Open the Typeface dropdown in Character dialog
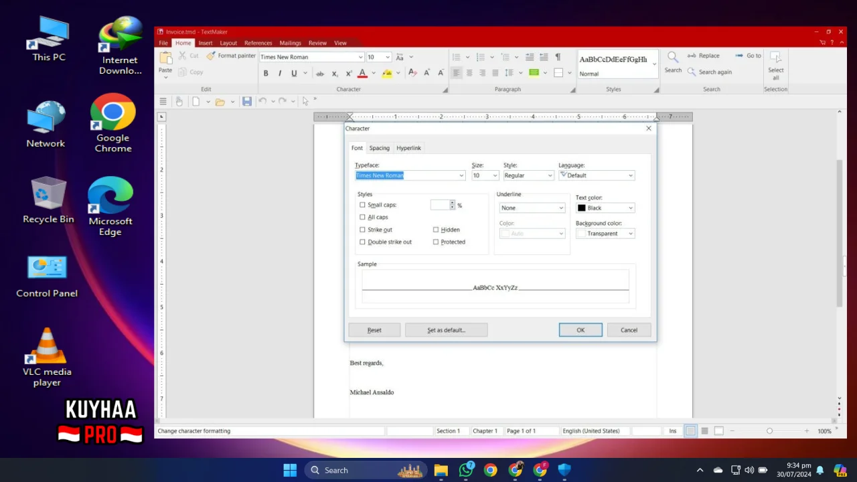 point(461,175)
